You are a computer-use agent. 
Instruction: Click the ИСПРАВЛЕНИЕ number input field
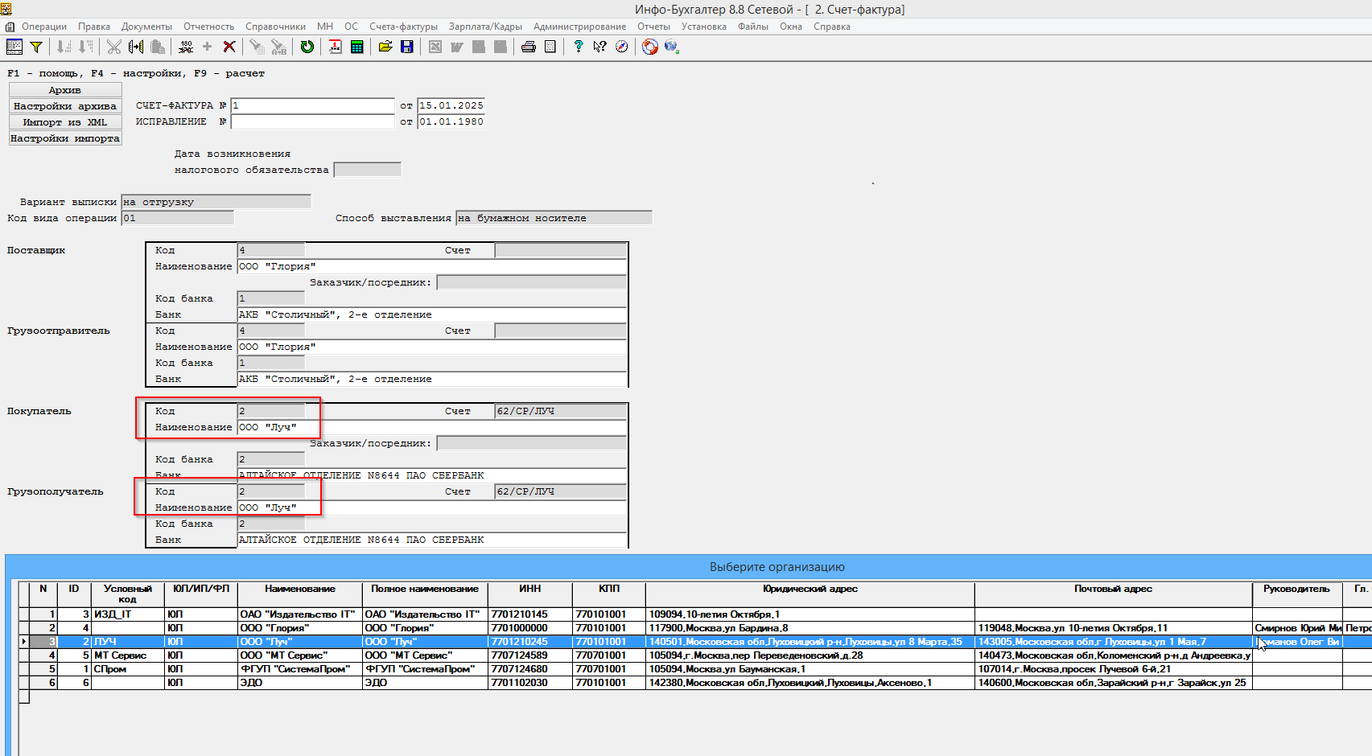click(312, 121)
